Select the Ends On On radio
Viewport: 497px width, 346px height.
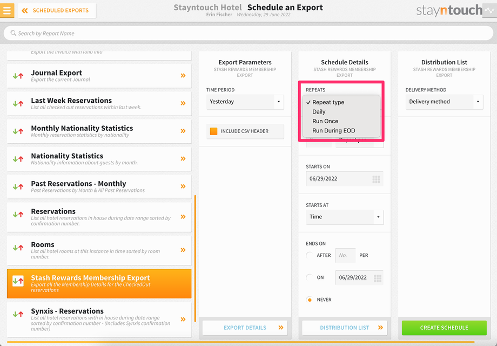pos(310,277)
